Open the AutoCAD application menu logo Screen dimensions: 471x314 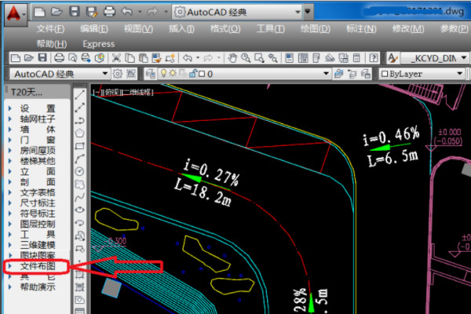pyautogui.click(x=15, y=11)
